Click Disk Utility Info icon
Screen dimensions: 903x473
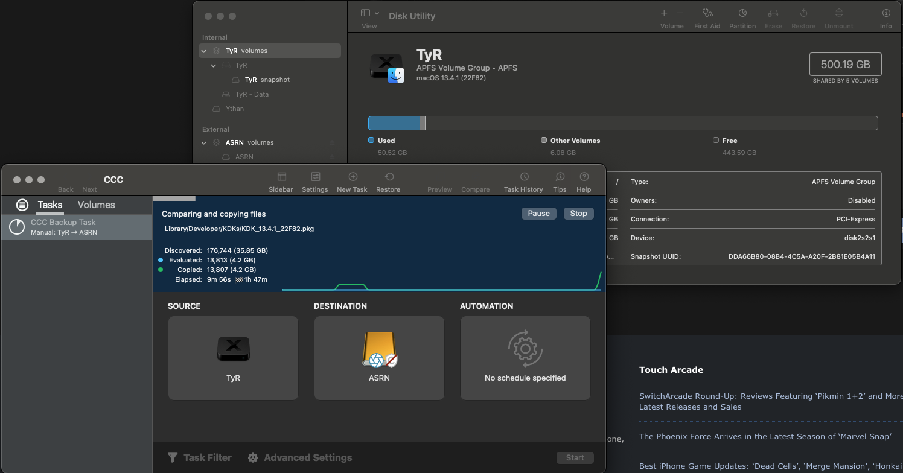886,13
